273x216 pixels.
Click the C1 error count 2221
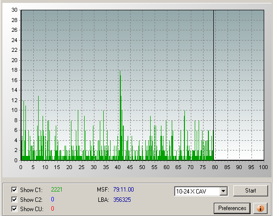click(x=57, y=190)
